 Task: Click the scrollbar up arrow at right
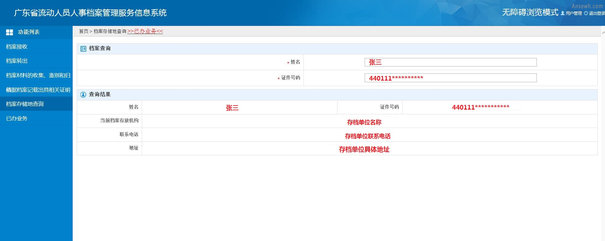point(603,32)
